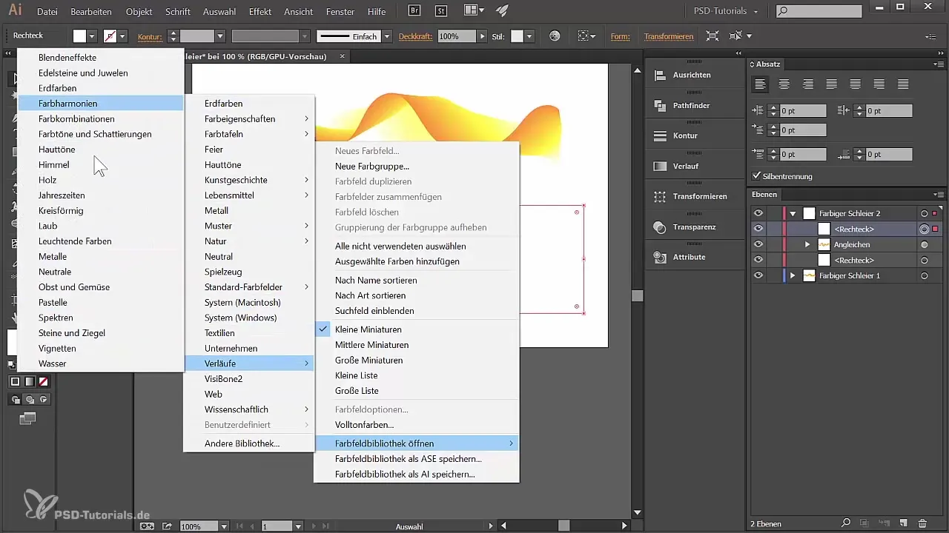Open the 100% zoom level dropdown

(224, 526)
